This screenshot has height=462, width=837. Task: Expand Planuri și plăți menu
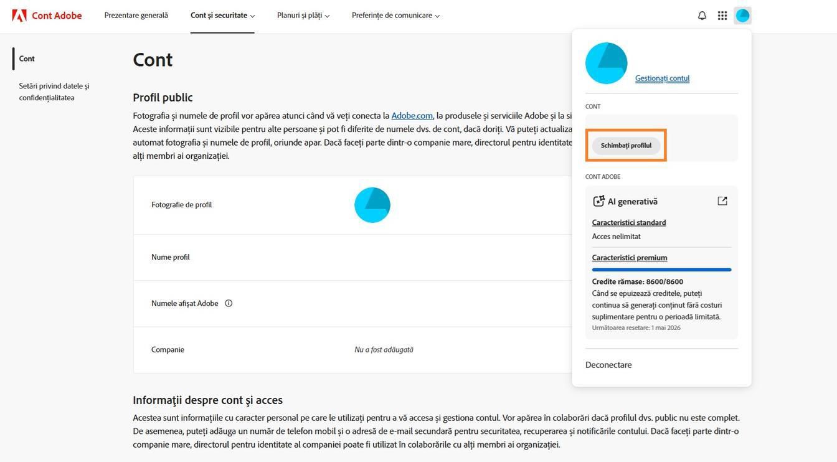(303, 16)
